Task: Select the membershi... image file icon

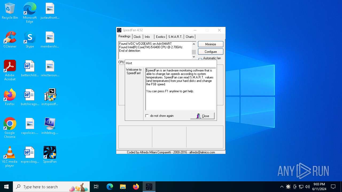Action: pyautogui.click(x=50, y=40)
